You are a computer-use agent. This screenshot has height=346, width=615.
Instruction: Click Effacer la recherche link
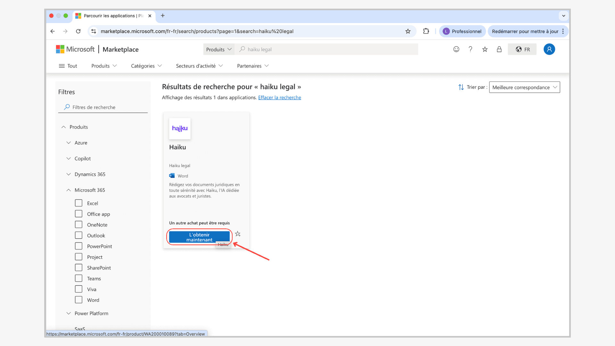click(279, 98)
